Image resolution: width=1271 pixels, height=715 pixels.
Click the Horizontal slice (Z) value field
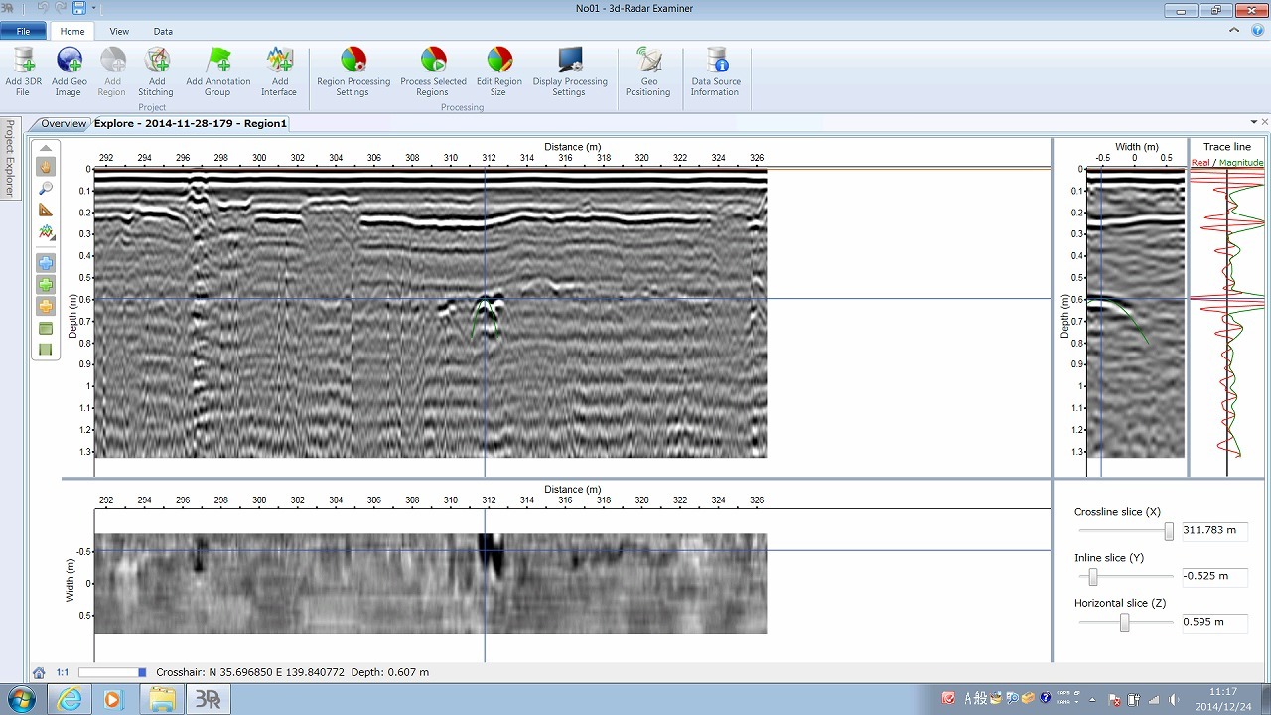[x=1213, y=622]
